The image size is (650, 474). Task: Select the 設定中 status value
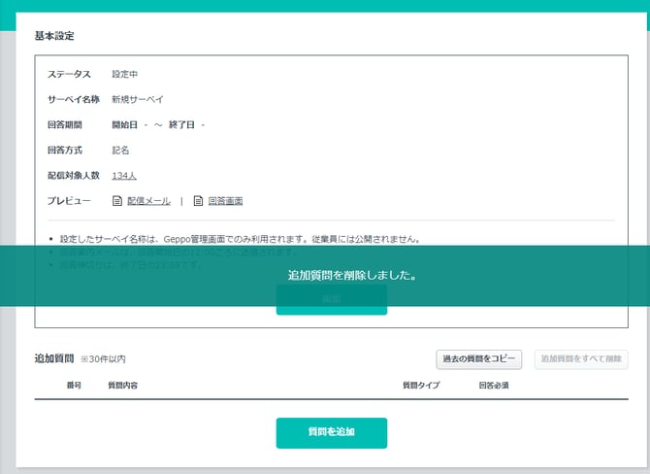point(125,74)
